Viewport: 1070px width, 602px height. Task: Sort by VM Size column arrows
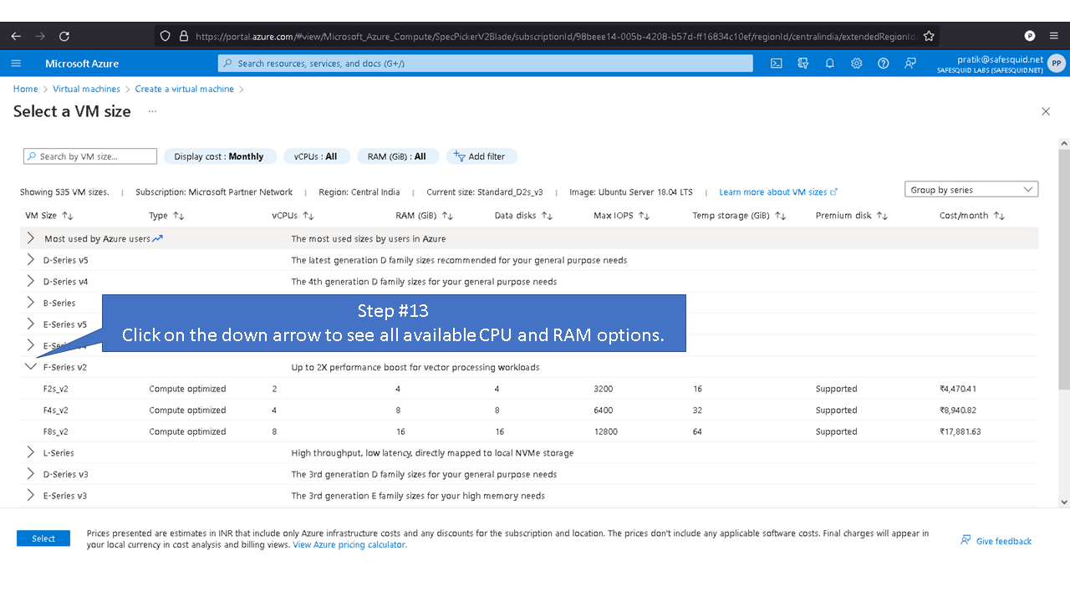click(x=67, y=216)
